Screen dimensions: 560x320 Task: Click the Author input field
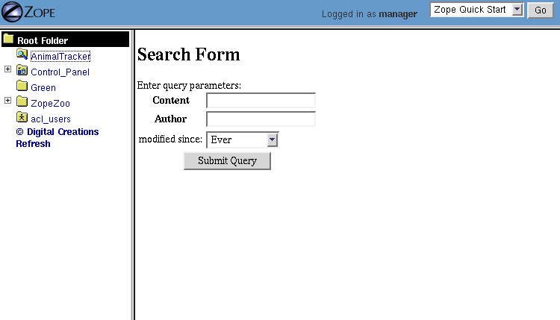pyautogui.click(x=261, y=119)
